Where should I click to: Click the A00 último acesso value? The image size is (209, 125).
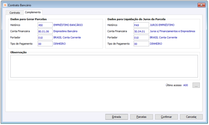(x=185, y=85)
